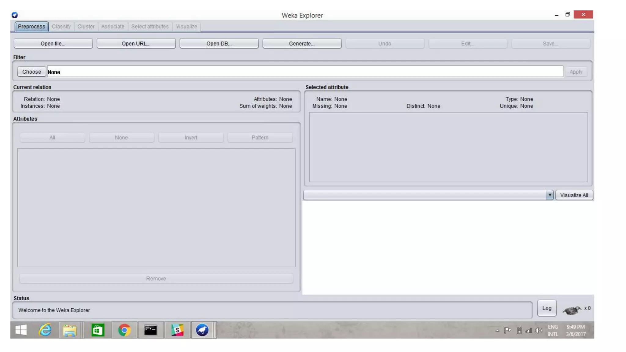Click the Save... button
Screen dimensions: 626x352
[551, 43]
